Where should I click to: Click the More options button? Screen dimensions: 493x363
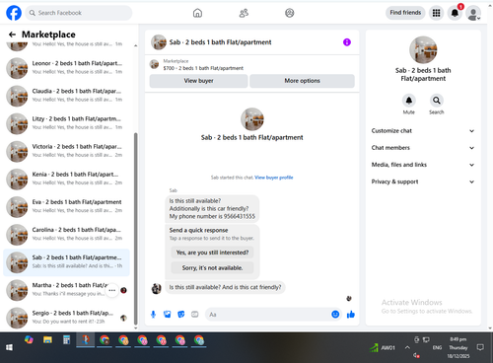coord(302,81)
